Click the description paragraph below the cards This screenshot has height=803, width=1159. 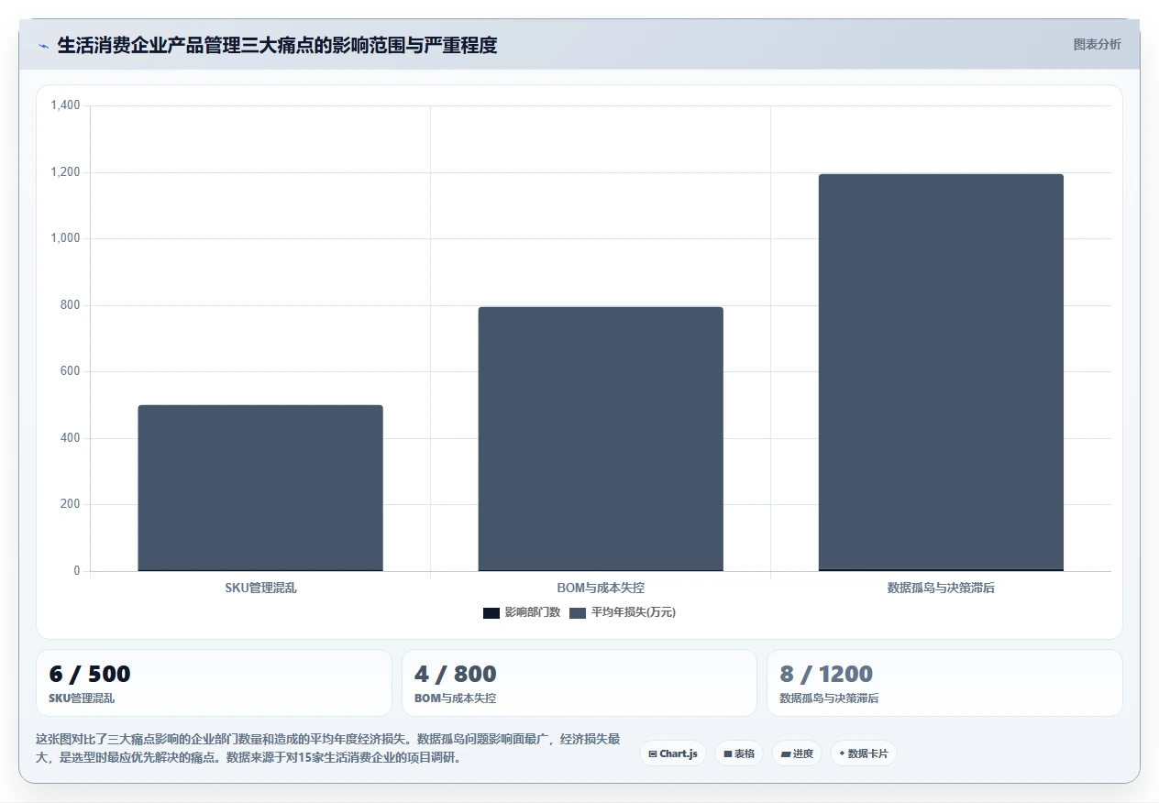pos(328,748)
